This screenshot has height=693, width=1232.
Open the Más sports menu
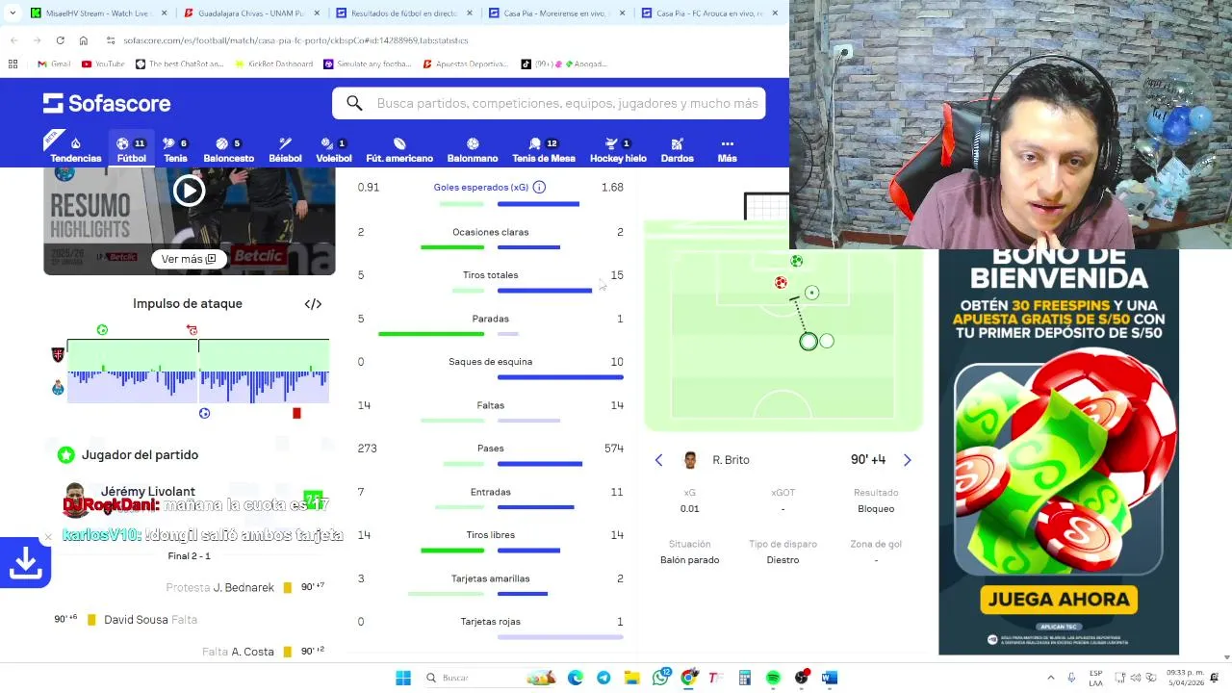click(x=727, y=149)
